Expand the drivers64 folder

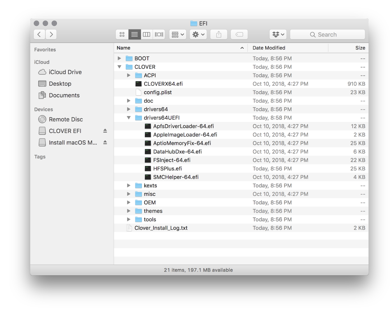128,109
